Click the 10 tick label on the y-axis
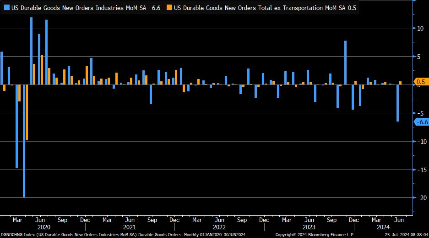Viewport: 429px width, 238px height. tap(420, 28)
